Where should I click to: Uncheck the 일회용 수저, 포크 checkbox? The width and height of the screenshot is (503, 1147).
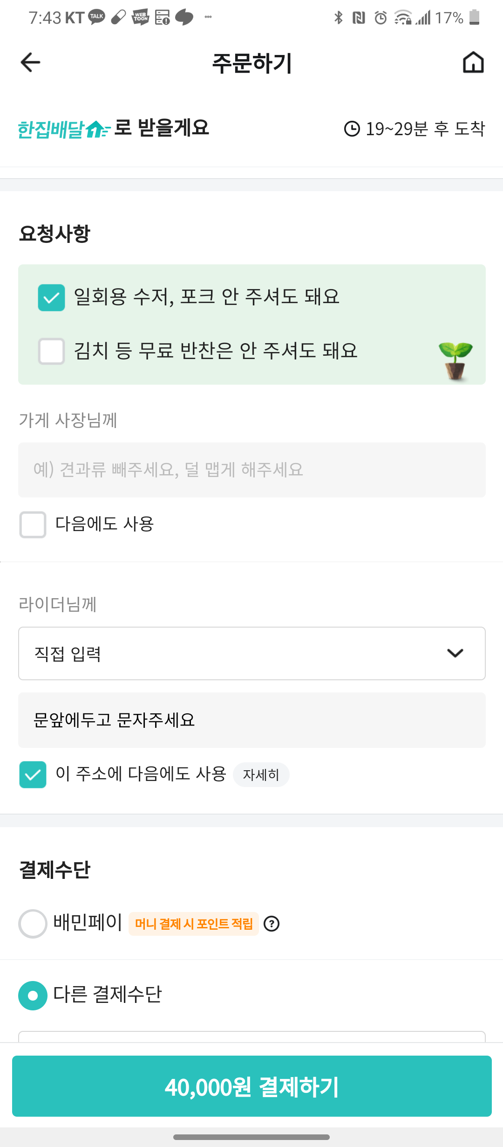click(x=51, y=297)
